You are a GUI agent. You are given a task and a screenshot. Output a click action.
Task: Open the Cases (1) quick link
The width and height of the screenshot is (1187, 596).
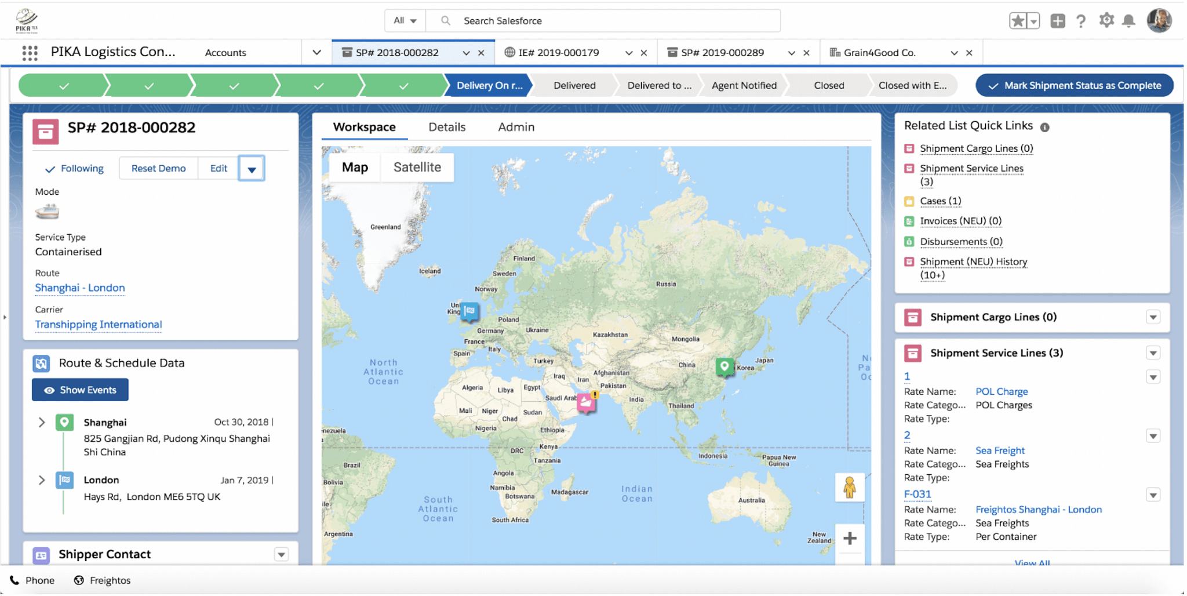pos(940,201)
